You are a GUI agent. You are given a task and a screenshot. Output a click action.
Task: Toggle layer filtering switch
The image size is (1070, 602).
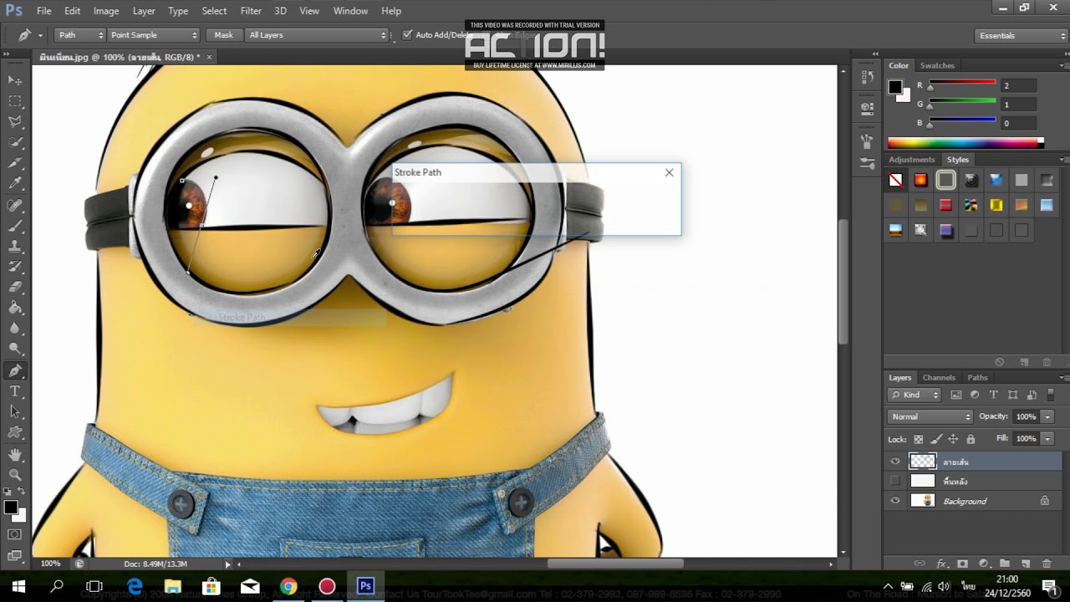pyautogui.click(x=1052, y=395)
